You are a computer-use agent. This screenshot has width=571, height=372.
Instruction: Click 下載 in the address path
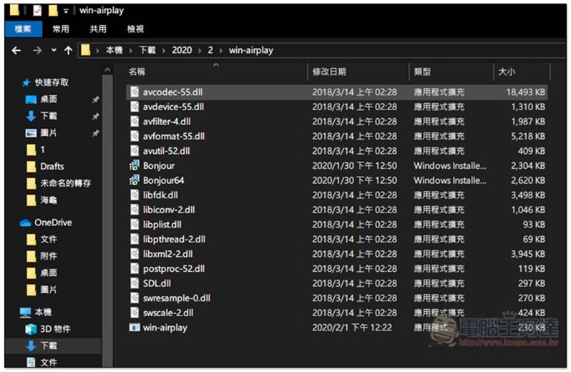pyautogui.click(x=147, y=50)
